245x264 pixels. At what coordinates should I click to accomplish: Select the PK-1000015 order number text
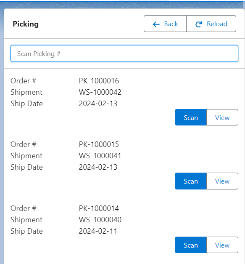point(99,144)
